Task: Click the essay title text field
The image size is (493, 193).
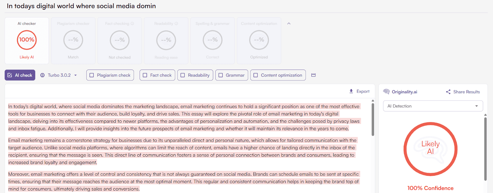Action: [x=81, y=6]
